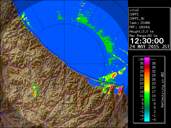This screenshot has height=128, width=171.
Task: Select the yellow 17–20 dBZ swatch
Action: pyautogui.click(x=147, y=87)
